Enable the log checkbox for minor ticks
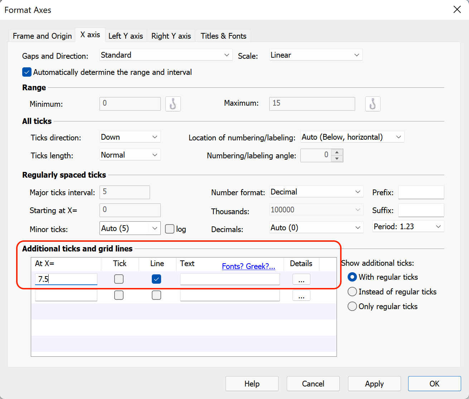The width and height of the screenshot is (469, 399). (x=169, y=229)
